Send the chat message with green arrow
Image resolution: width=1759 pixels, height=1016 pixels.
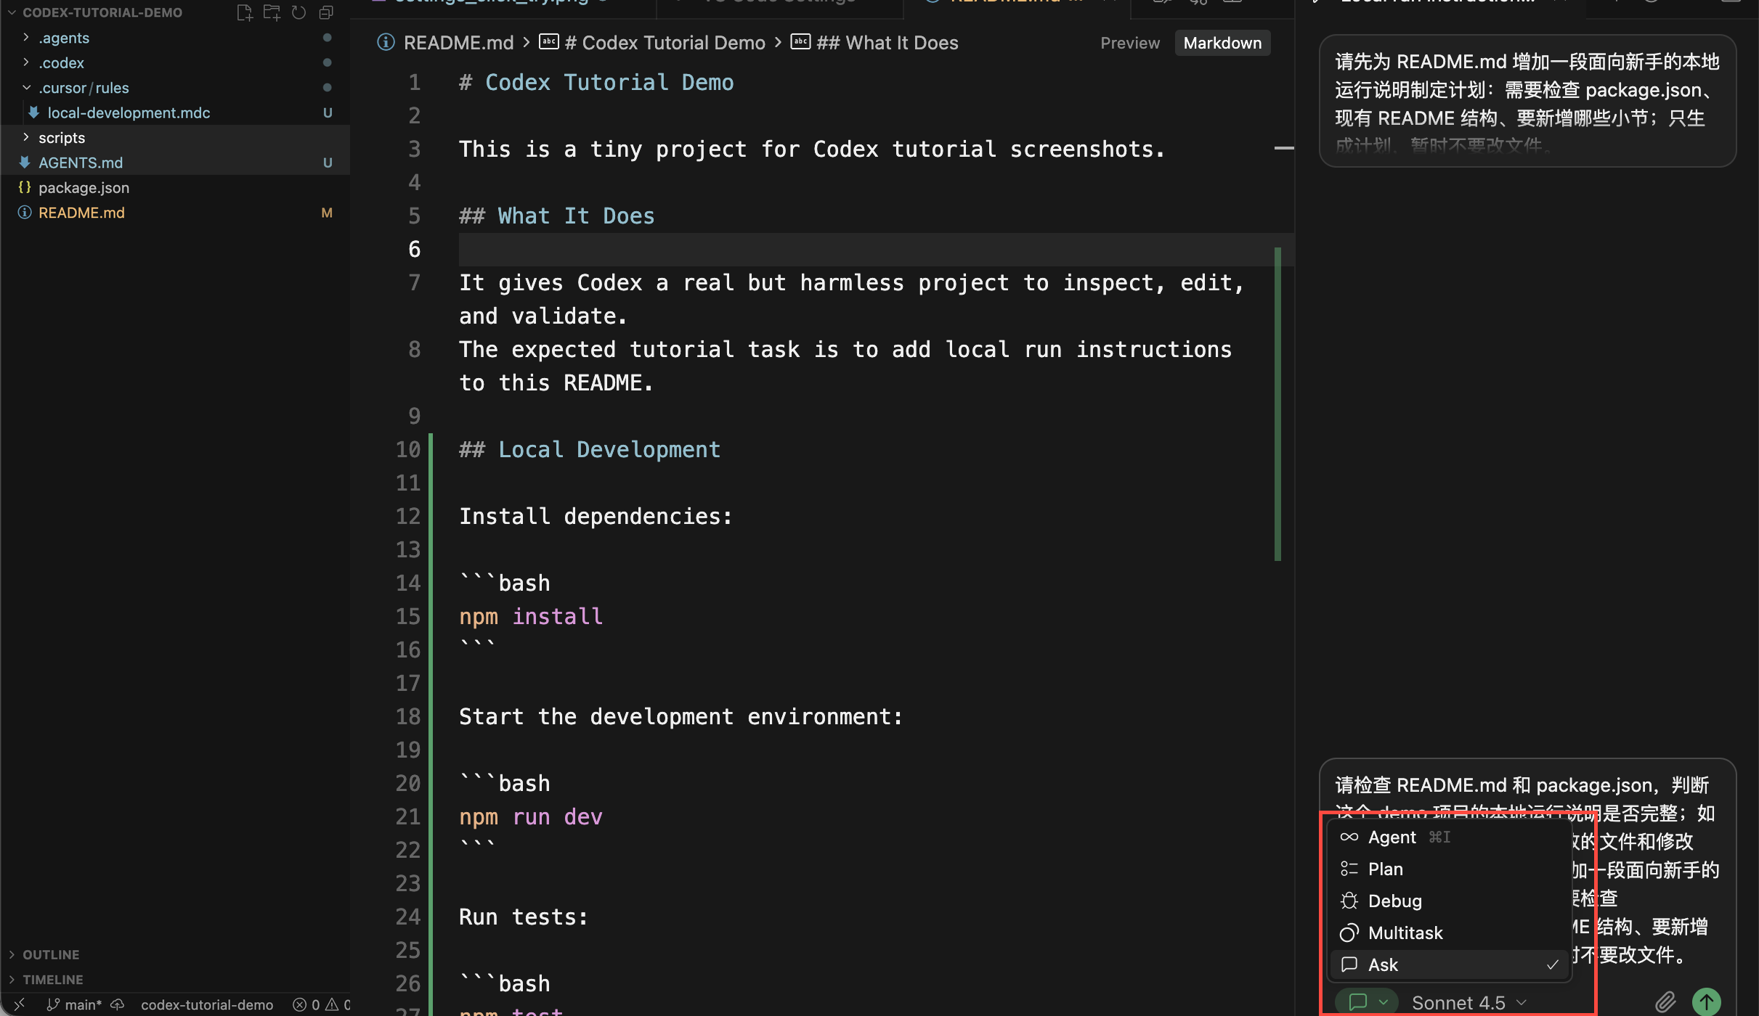click(1707, 1002)
